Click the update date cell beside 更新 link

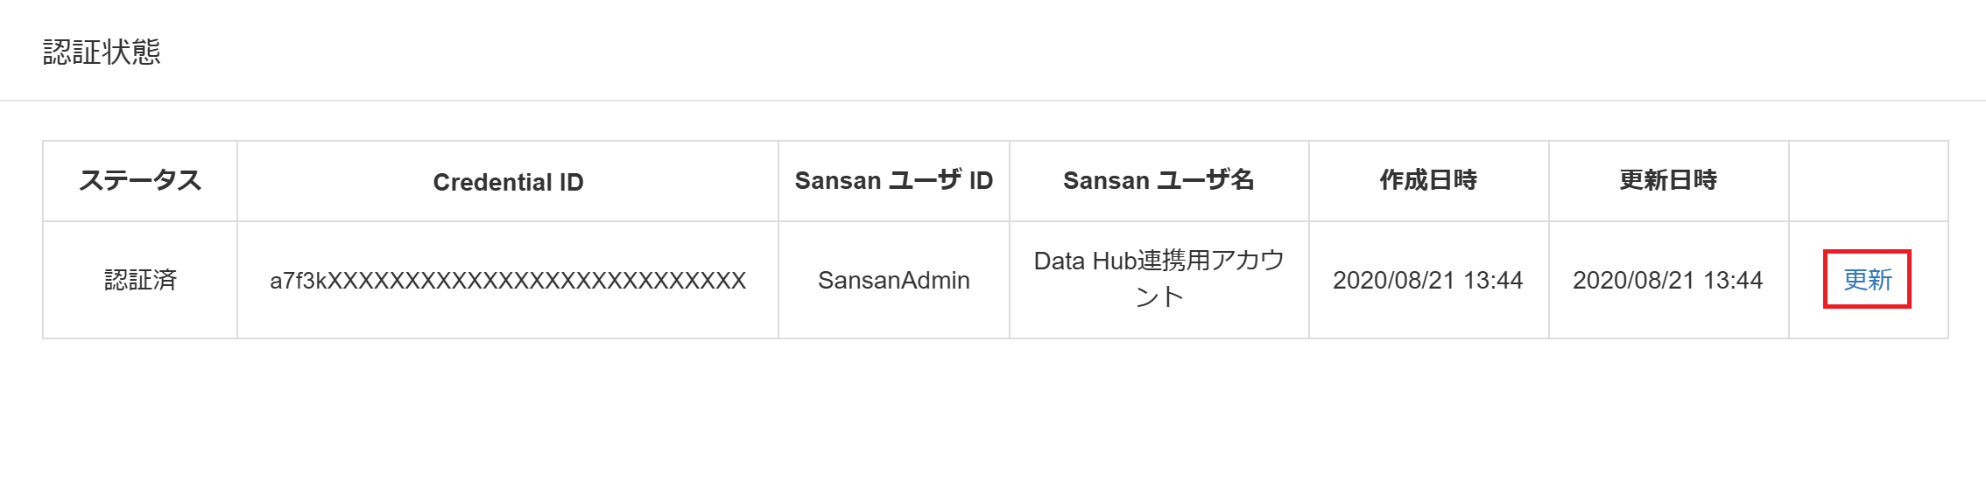pyautogui.click(x=1669, y=280)
